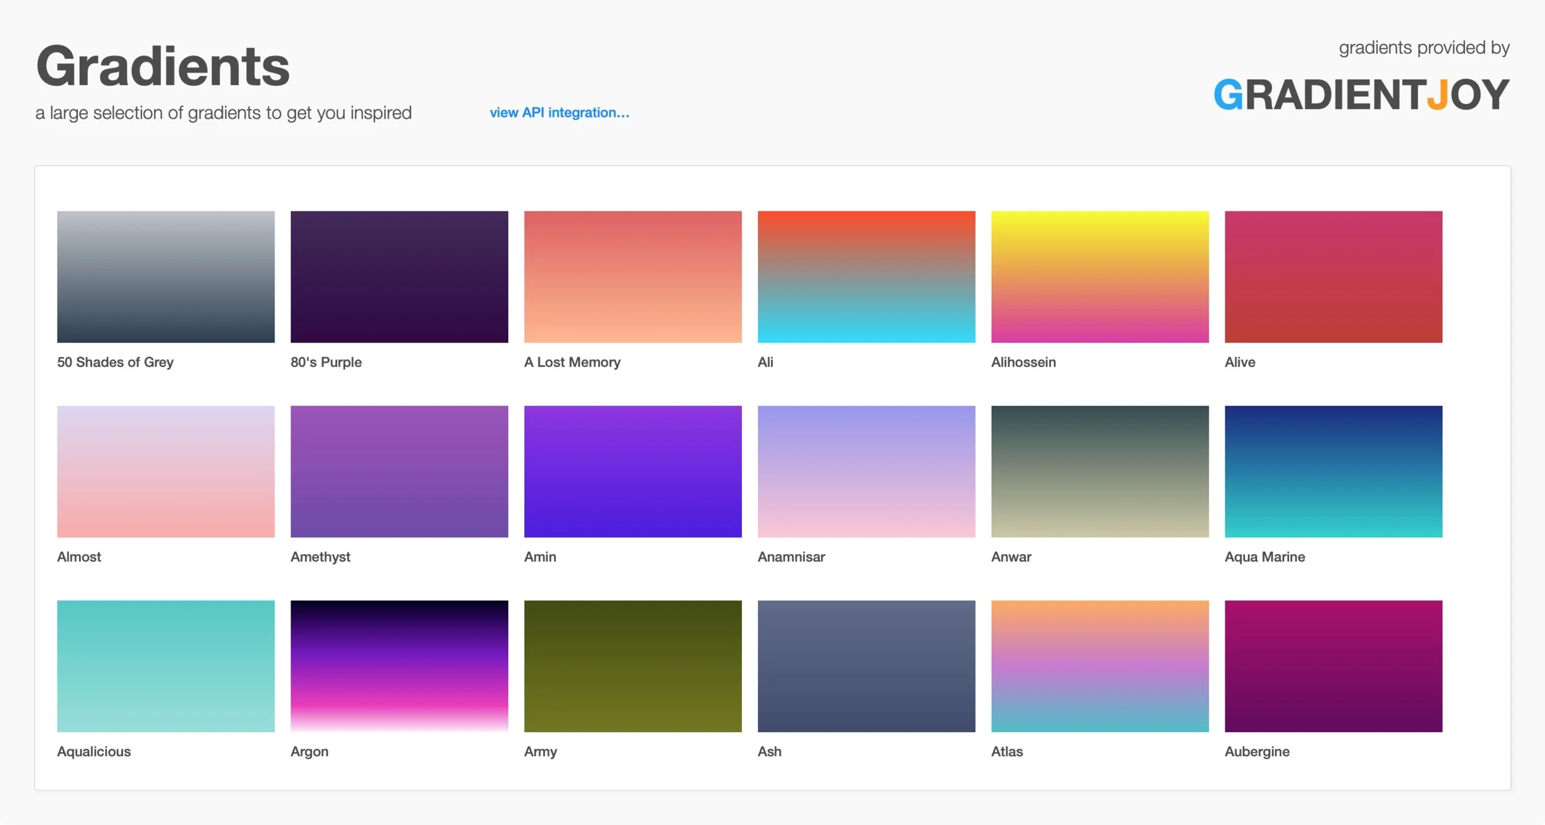Image resolution: width=1545 pixels, height=825 pixels.
Task: Click the "Aubergine" label text
Action: point(1257,751)
